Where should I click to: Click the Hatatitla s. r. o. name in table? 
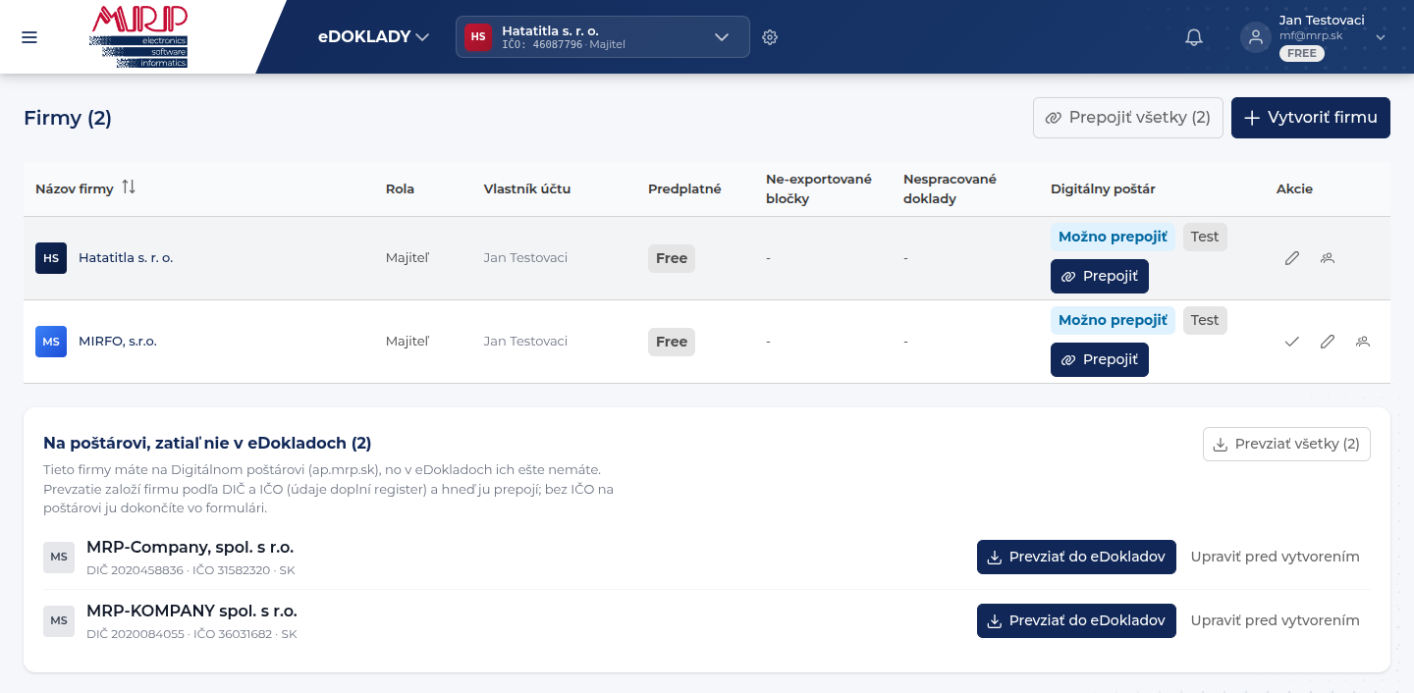tap(126, 258)
